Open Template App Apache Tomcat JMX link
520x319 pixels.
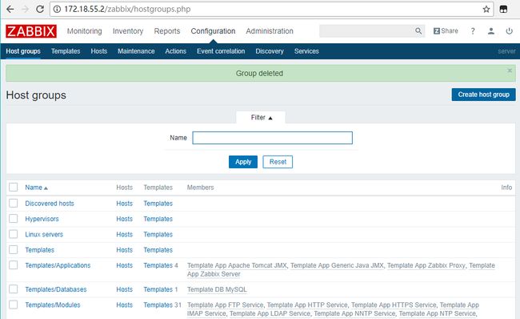(x=237, y=265)
